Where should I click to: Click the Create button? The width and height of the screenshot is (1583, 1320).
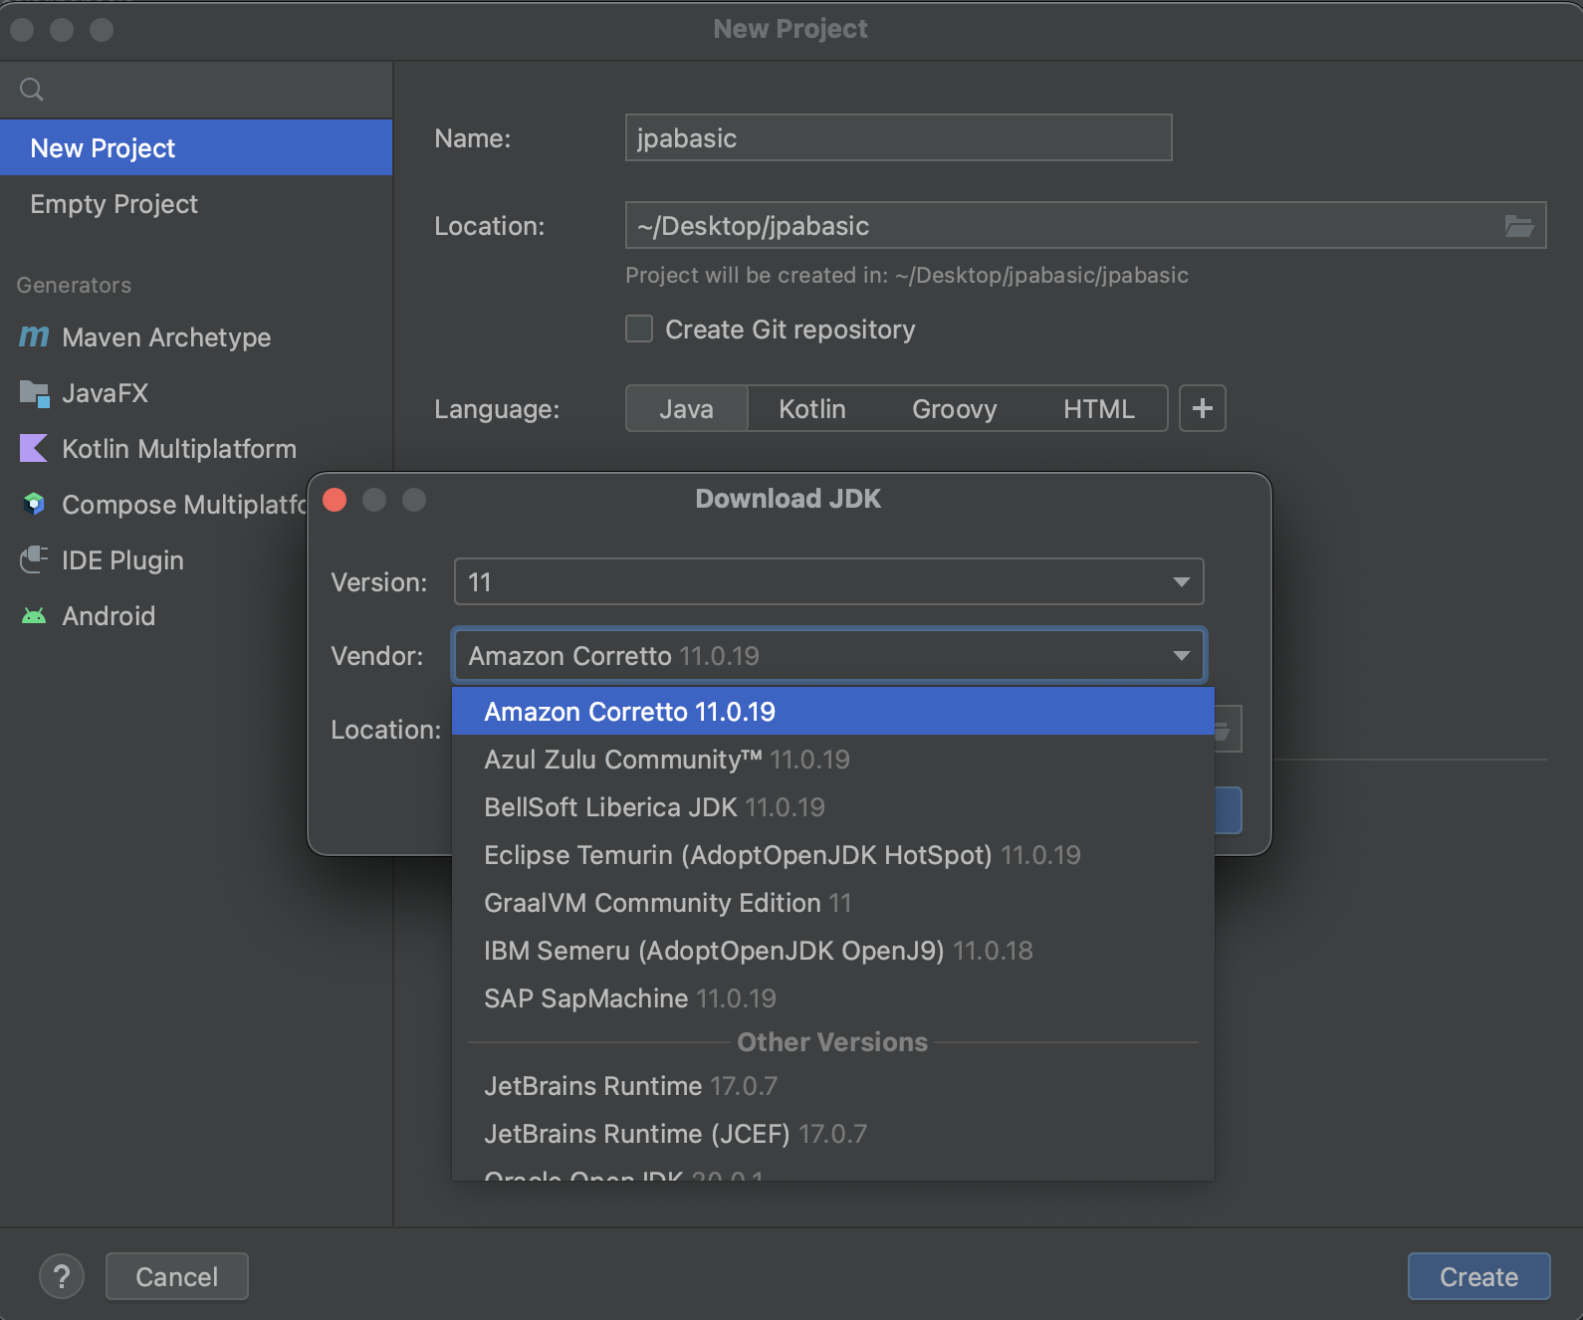click(1478, 1276)
